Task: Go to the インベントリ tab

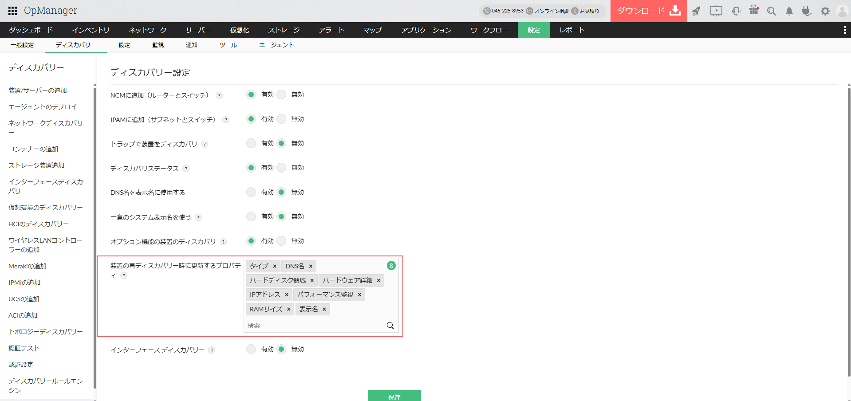Action: pos(91,30)
